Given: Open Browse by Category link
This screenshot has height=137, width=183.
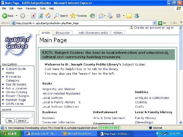Looking at the screenshot, I should [x=13, y=78].
